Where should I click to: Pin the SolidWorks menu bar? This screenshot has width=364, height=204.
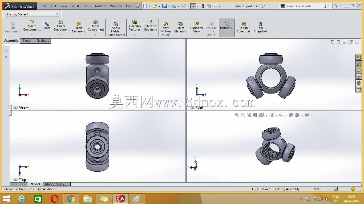pyautogui.click(x=138, y=6)
